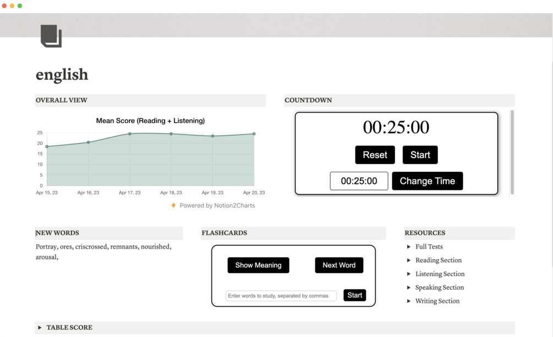Click the Change Time button

428,181
